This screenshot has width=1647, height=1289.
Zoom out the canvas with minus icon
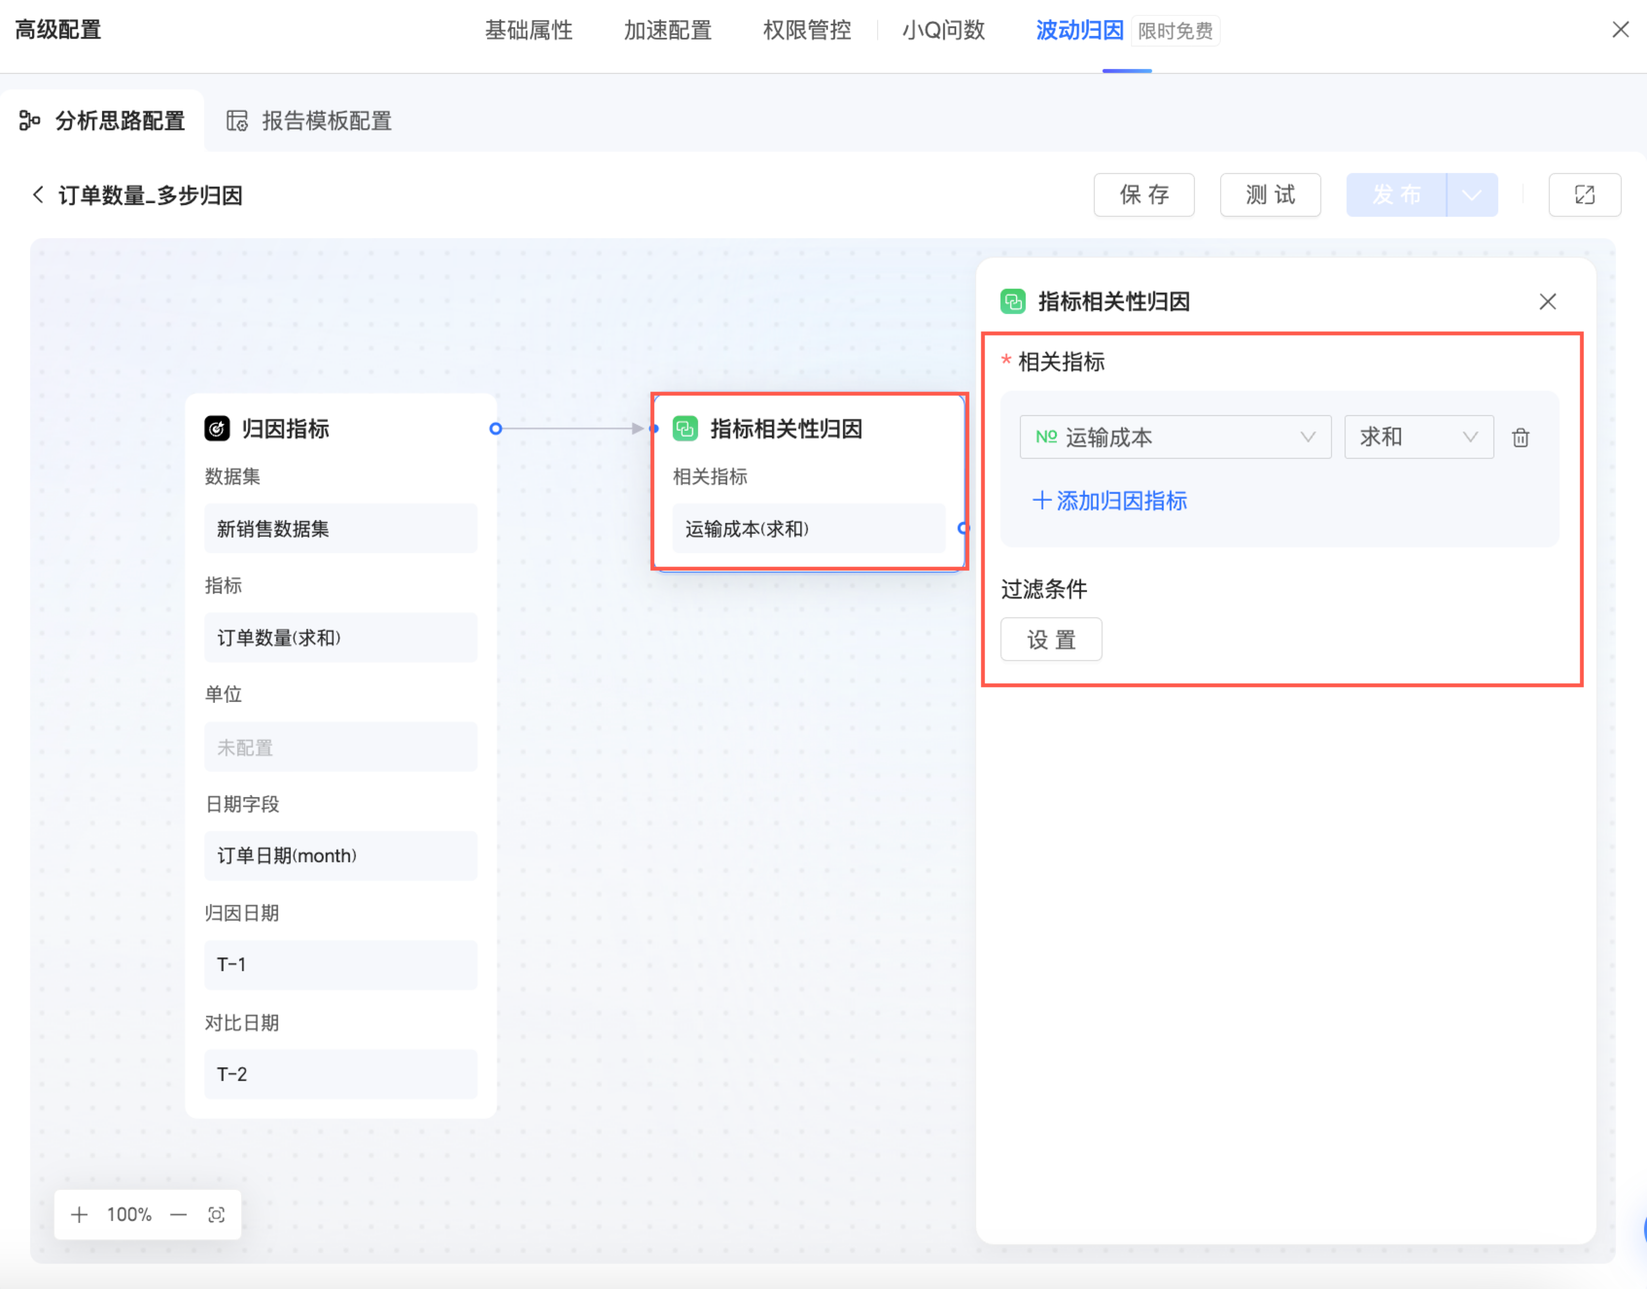[x=178, y=1214]
